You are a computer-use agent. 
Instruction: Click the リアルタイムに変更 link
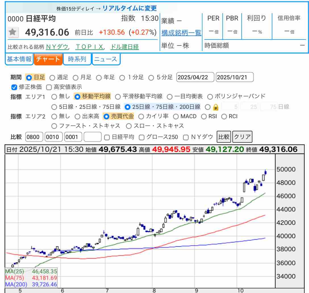130,8
